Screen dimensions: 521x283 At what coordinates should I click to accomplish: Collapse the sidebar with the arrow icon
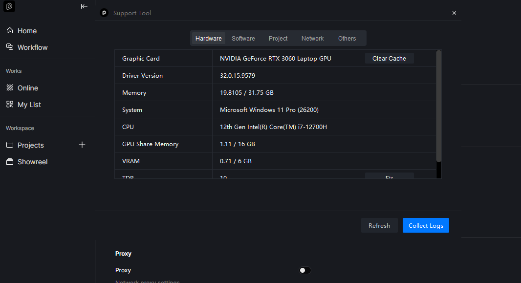[84, 6]
